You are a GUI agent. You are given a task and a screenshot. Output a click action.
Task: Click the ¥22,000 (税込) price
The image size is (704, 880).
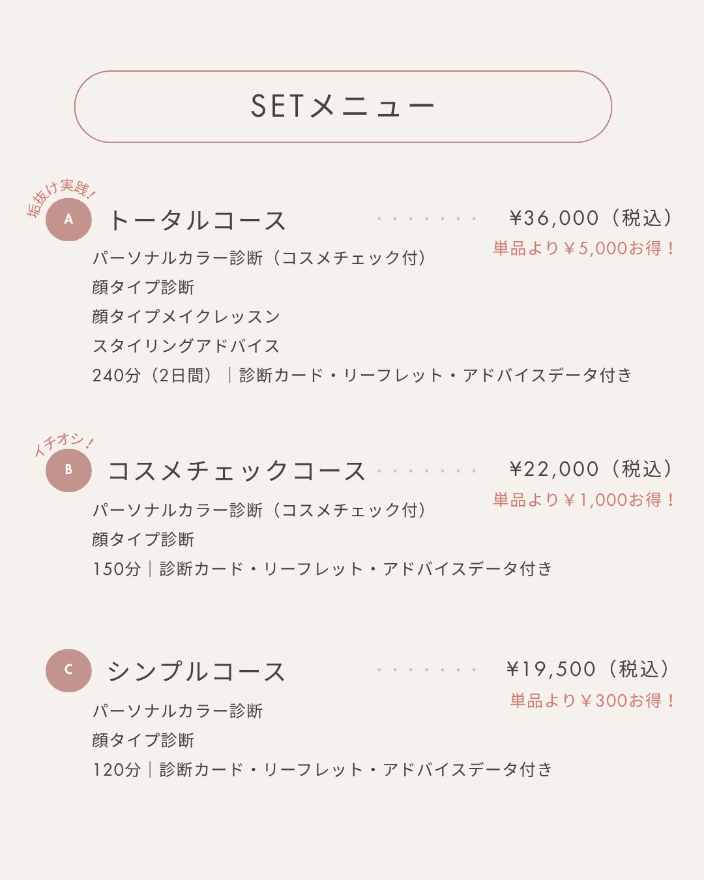(x=591, y=469)
